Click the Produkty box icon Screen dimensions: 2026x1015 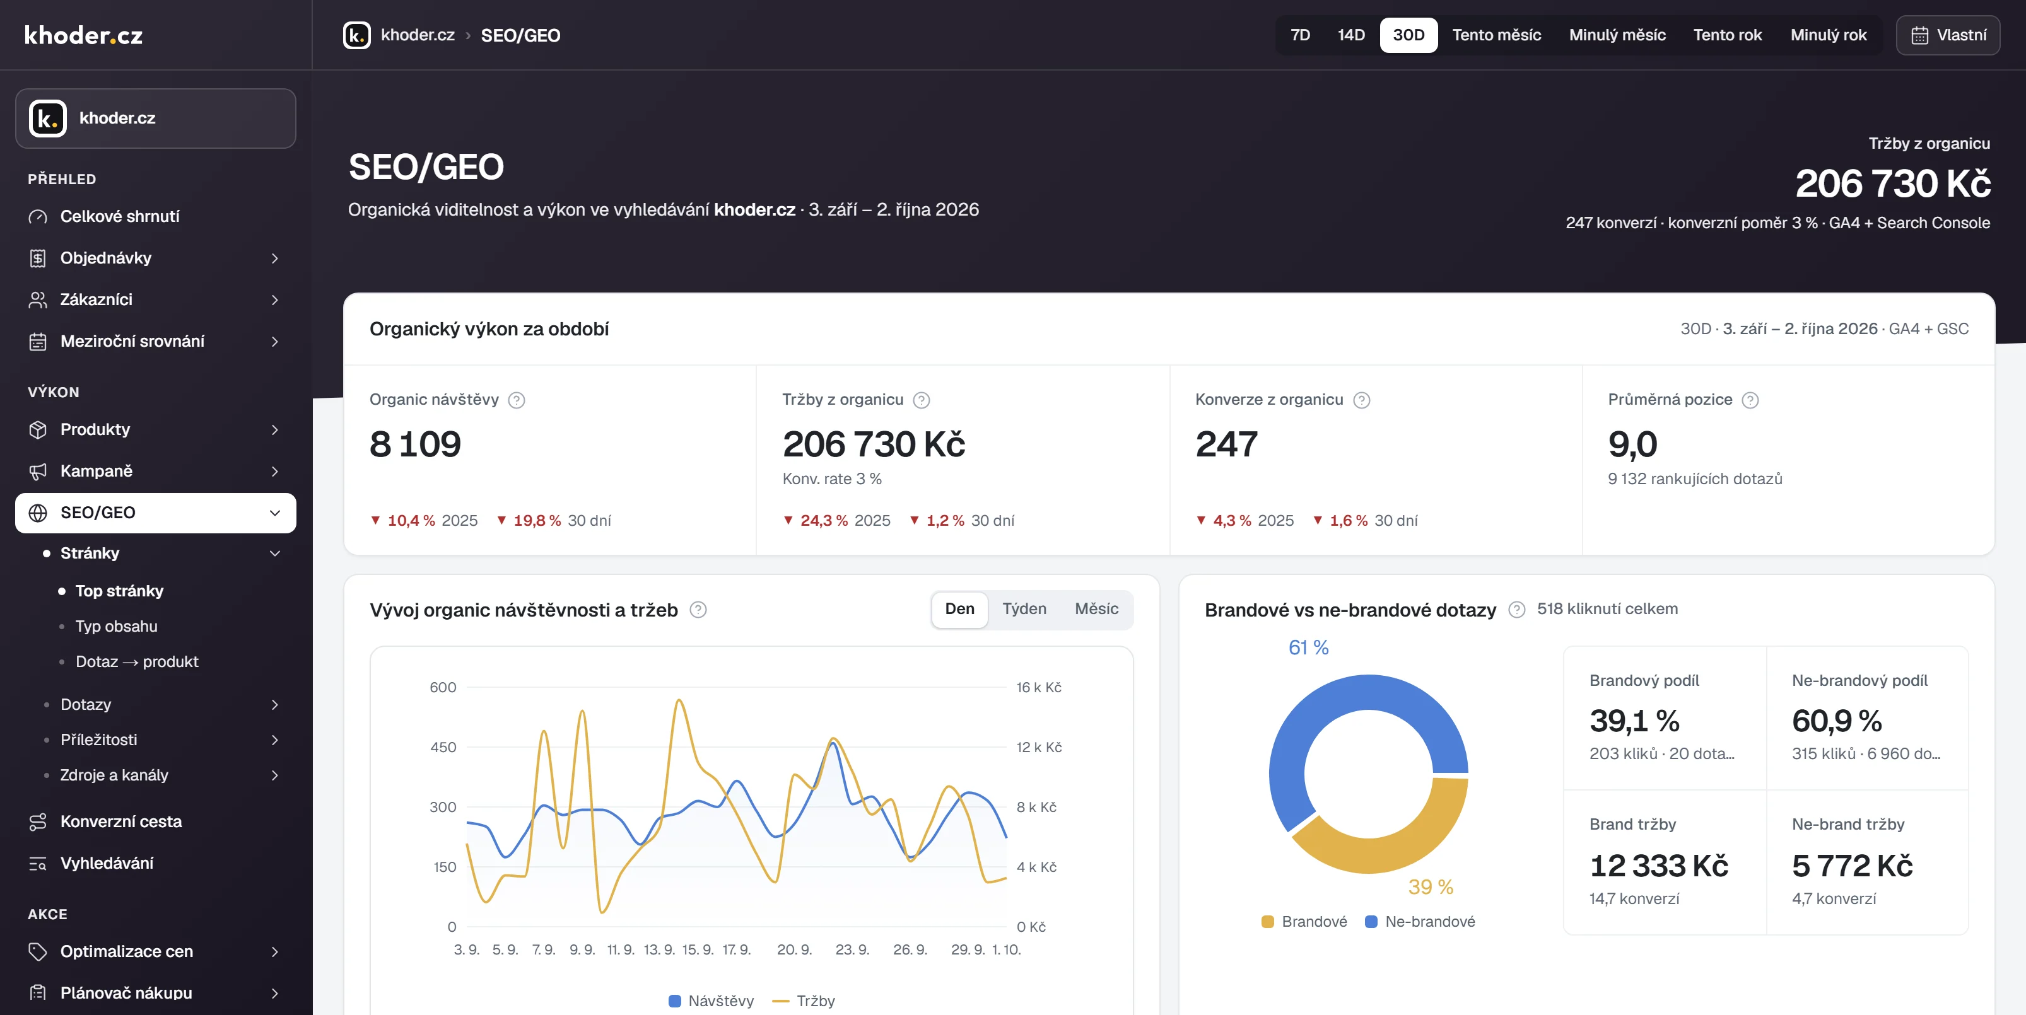[38, 429]
